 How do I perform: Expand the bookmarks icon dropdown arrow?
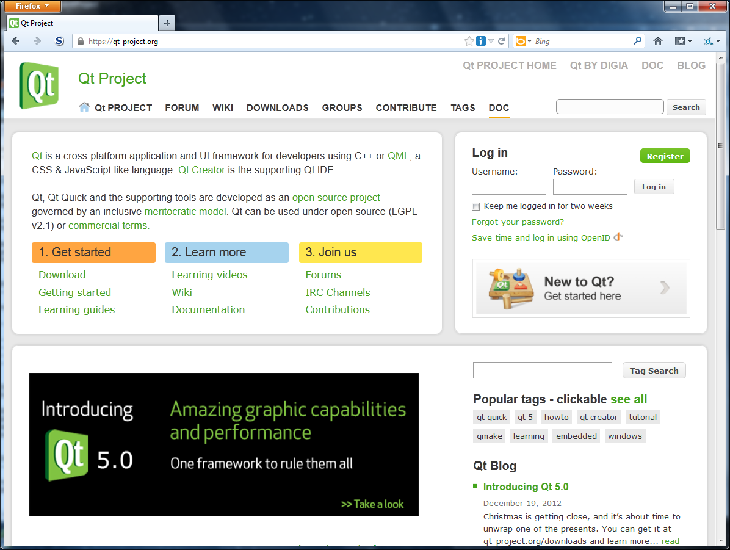point(690,41)
